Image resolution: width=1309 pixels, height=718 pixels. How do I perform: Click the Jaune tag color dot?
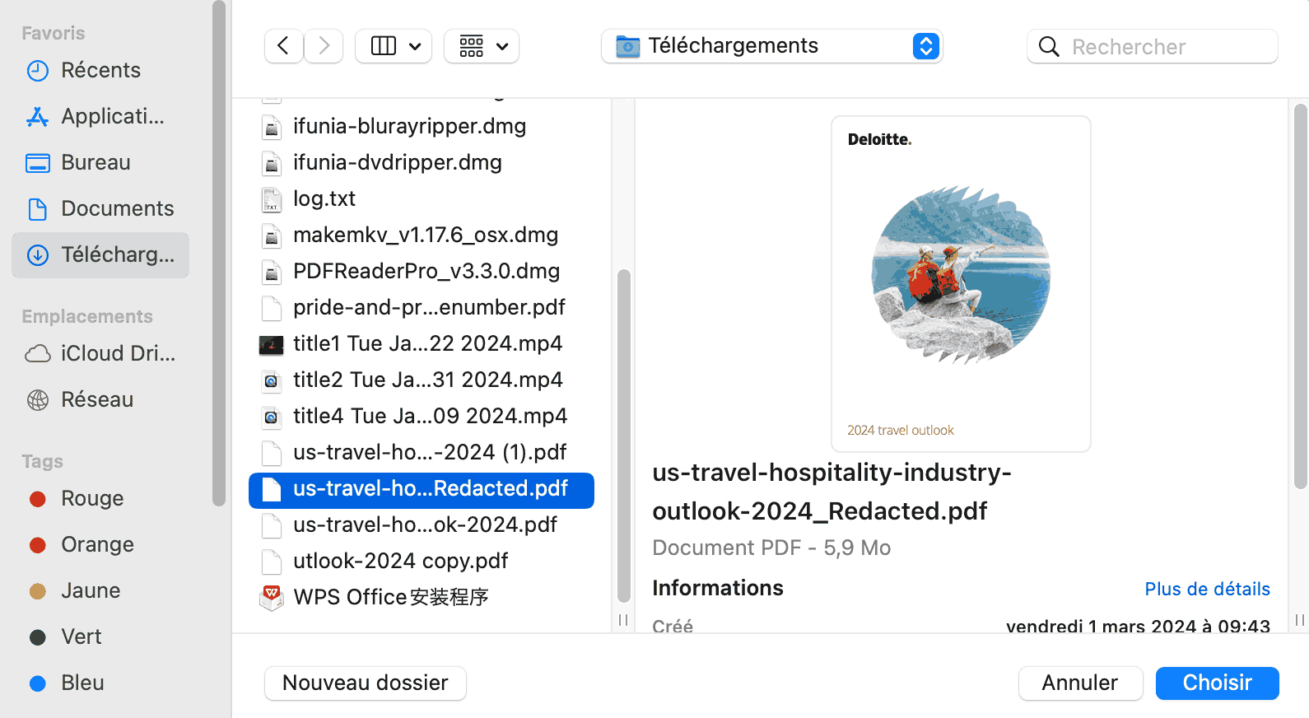click(38, 591)
